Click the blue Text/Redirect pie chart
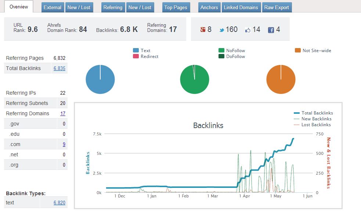 pyautogui.click(x=100, y=79)
